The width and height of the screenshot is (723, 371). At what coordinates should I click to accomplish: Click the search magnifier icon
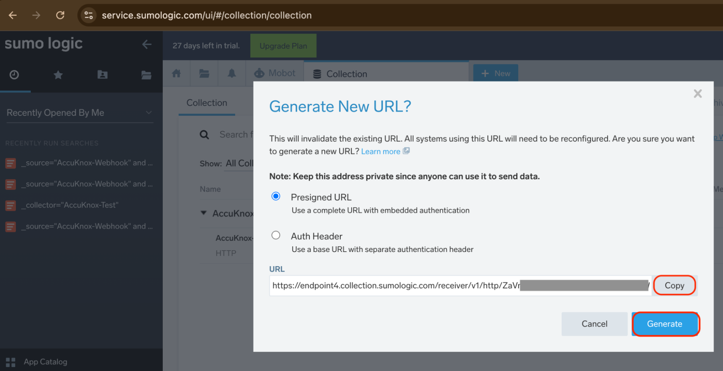click(x=204, y=135)
